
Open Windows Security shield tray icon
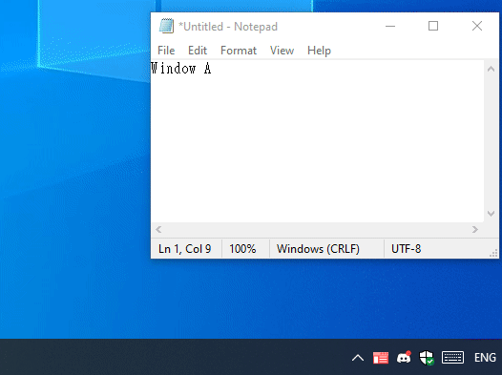tap(427, 358)
